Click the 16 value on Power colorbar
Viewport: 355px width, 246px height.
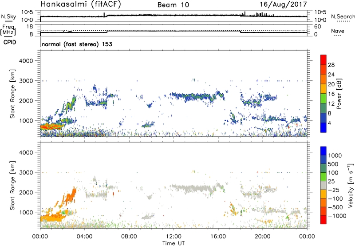pyautogui.click(x=331, y=94)
